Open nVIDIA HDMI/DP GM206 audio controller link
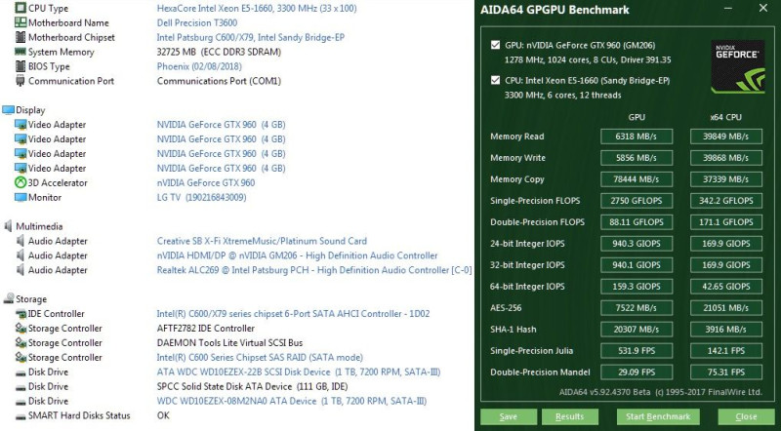The image size is (781, 431). point(297,255)
